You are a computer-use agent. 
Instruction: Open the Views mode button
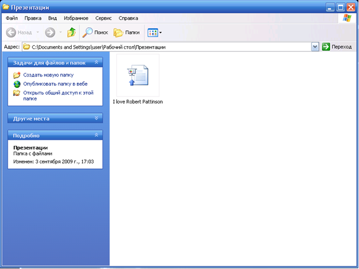click(x=155, y=33)
